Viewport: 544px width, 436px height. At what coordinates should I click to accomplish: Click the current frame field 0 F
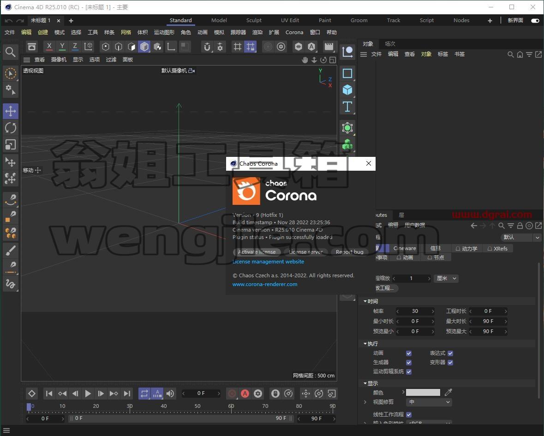click(x=201, y=394)
